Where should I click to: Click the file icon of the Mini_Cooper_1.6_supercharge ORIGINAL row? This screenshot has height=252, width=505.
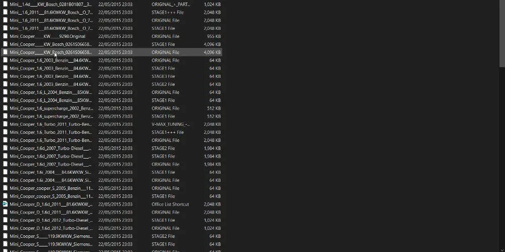tap(5, 108)
